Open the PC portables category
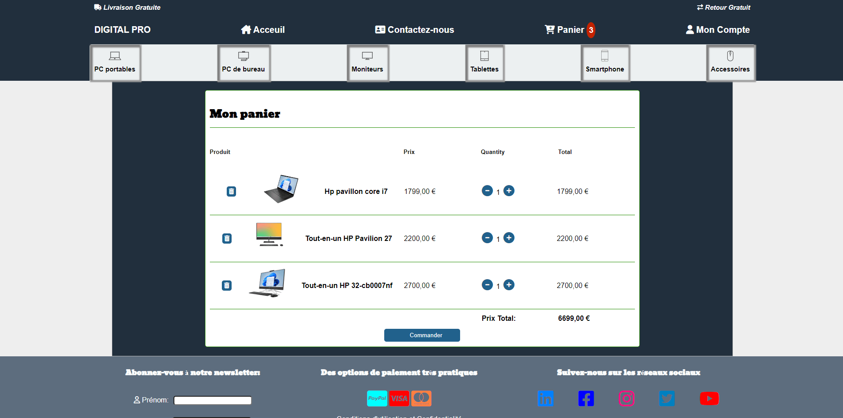 point(115,63)
